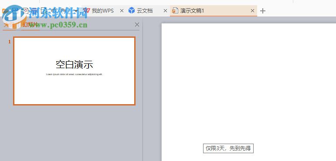This screenshot has height=161, width=336.
Task: Select the 演示文稿1 document tab
Action: click(214, 11)
